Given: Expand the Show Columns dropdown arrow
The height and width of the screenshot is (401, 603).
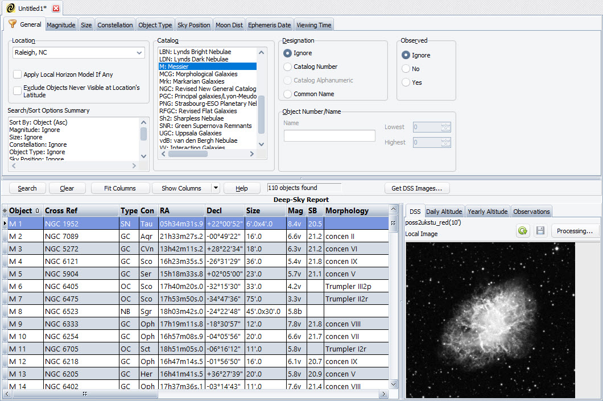Looking at the screenshot, I should click(216, 188).
